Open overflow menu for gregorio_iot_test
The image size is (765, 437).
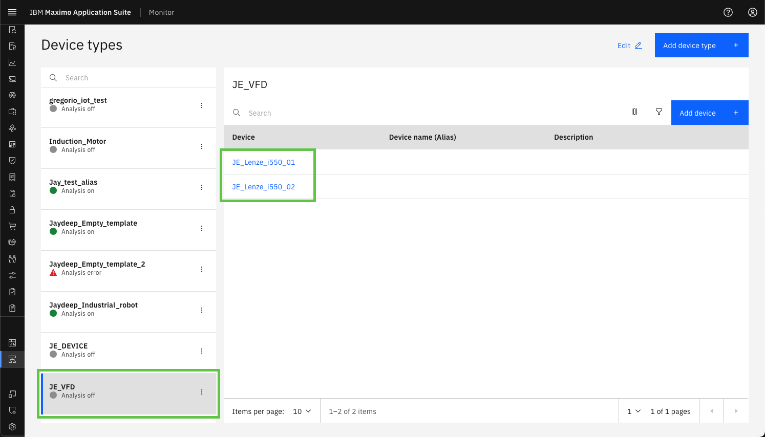202,105
